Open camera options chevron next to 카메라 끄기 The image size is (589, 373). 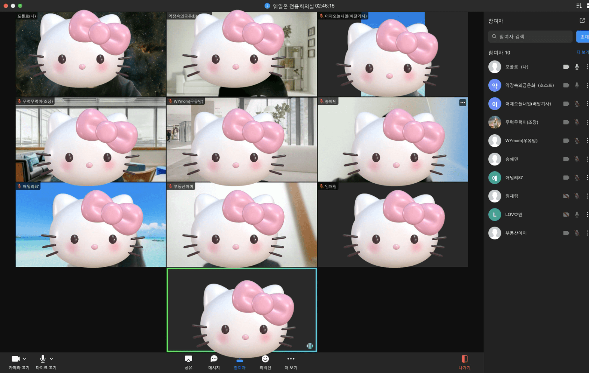(25, 359)
